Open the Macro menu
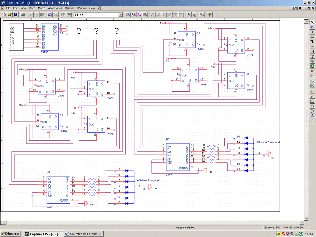316x237 pixels. pos(41,8)
